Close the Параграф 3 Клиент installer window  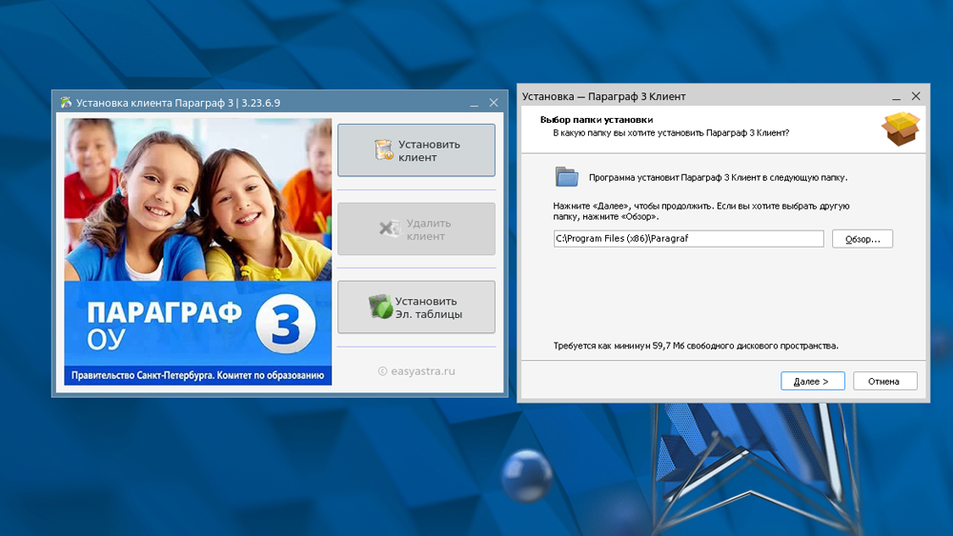point(916,96)
